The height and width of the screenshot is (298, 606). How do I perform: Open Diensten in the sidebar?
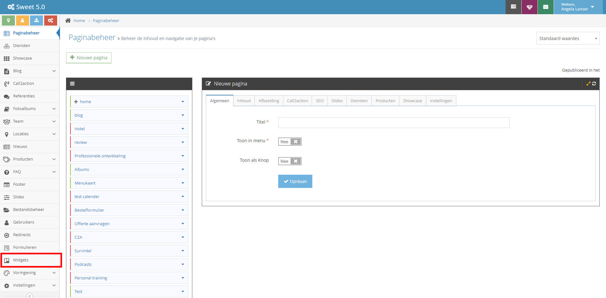(30, 46)
